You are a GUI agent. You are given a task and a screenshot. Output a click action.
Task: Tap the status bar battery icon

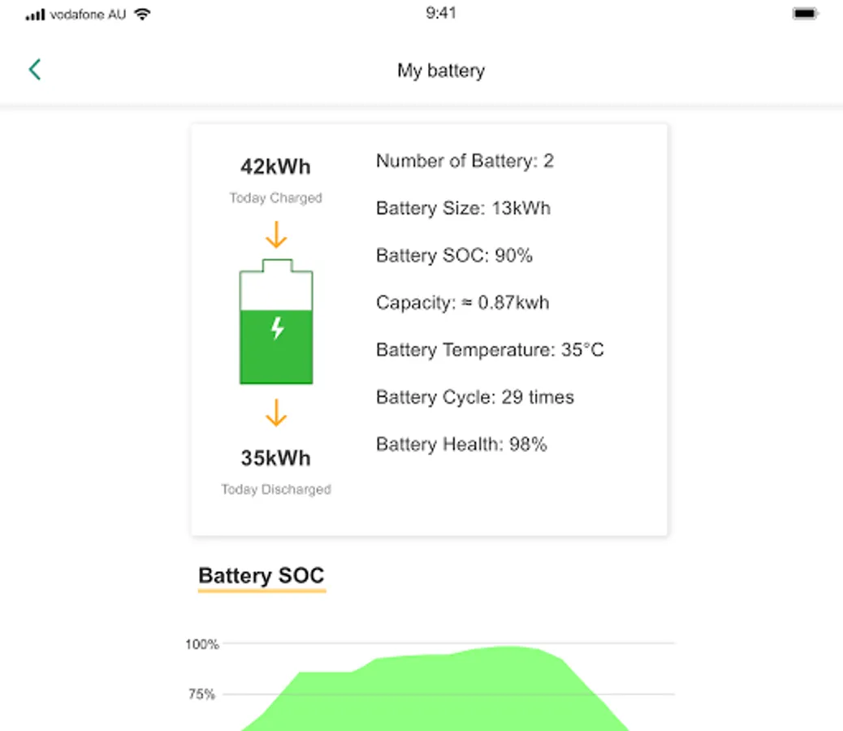pyautogui.click(x=805, y=14)
